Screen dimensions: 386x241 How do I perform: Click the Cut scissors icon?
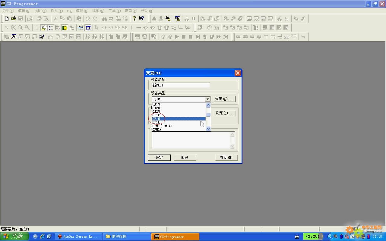tap(55, 19)
